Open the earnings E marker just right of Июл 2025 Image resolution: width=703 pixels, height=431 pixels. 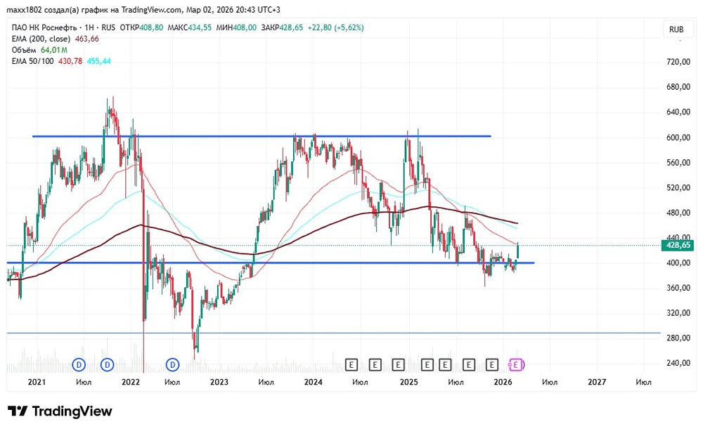click(468, 365)
